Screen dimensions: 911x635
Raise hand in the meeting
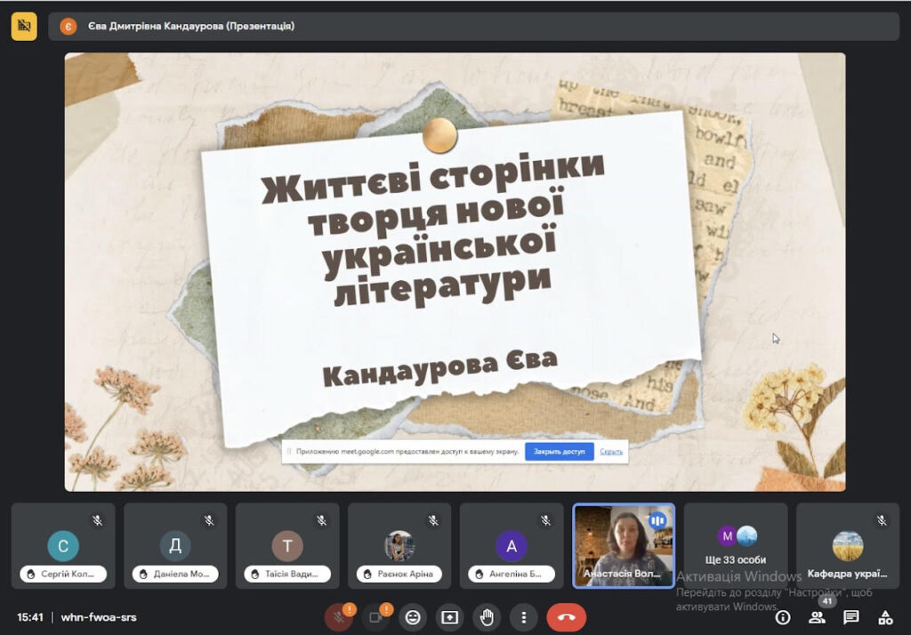pyautogui.click(x=487, y=617)
